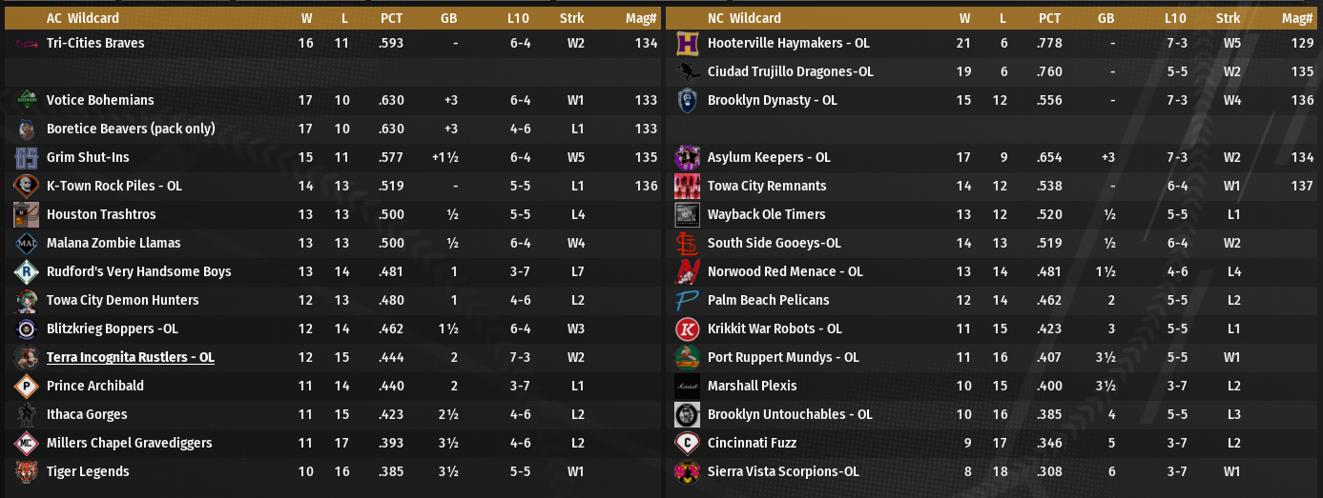
Task: Select Asylum Keepers - OL team name
Action: point(769,158)
